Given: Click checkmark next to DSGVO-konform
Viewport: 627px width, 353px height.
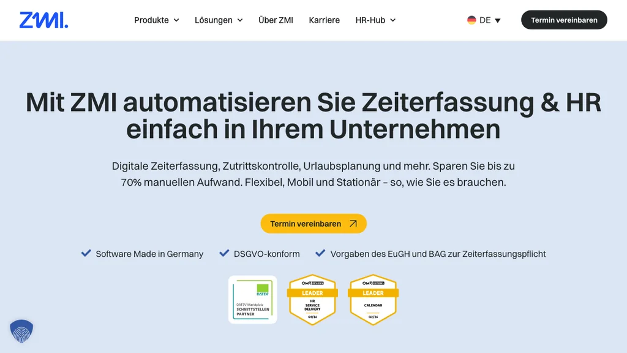Looking at the screenshot, I should (x=224, y=253).
